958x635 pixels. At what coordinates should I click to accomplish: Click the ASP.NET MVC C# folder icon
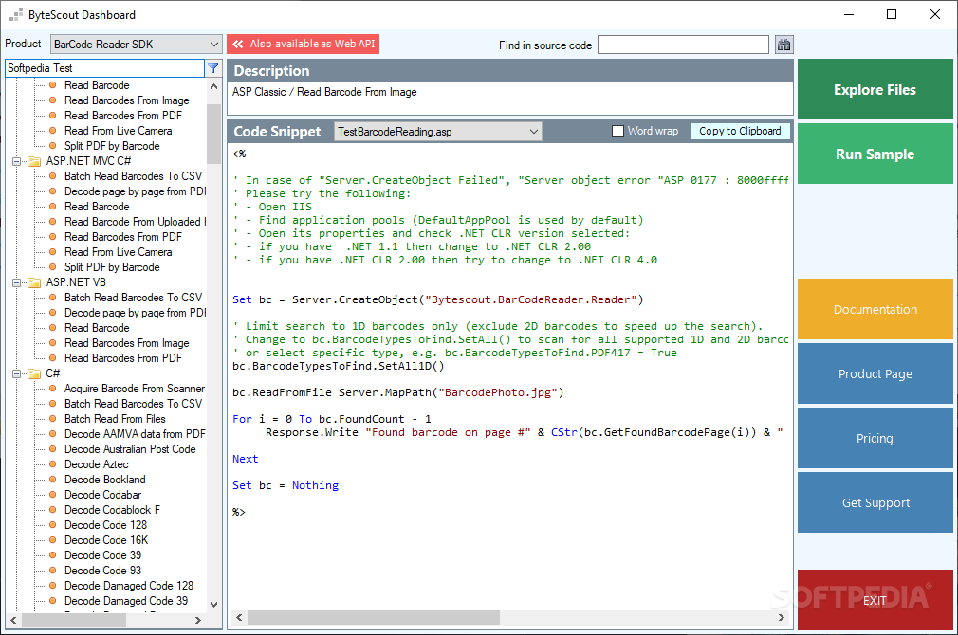(x=35, y=161)
